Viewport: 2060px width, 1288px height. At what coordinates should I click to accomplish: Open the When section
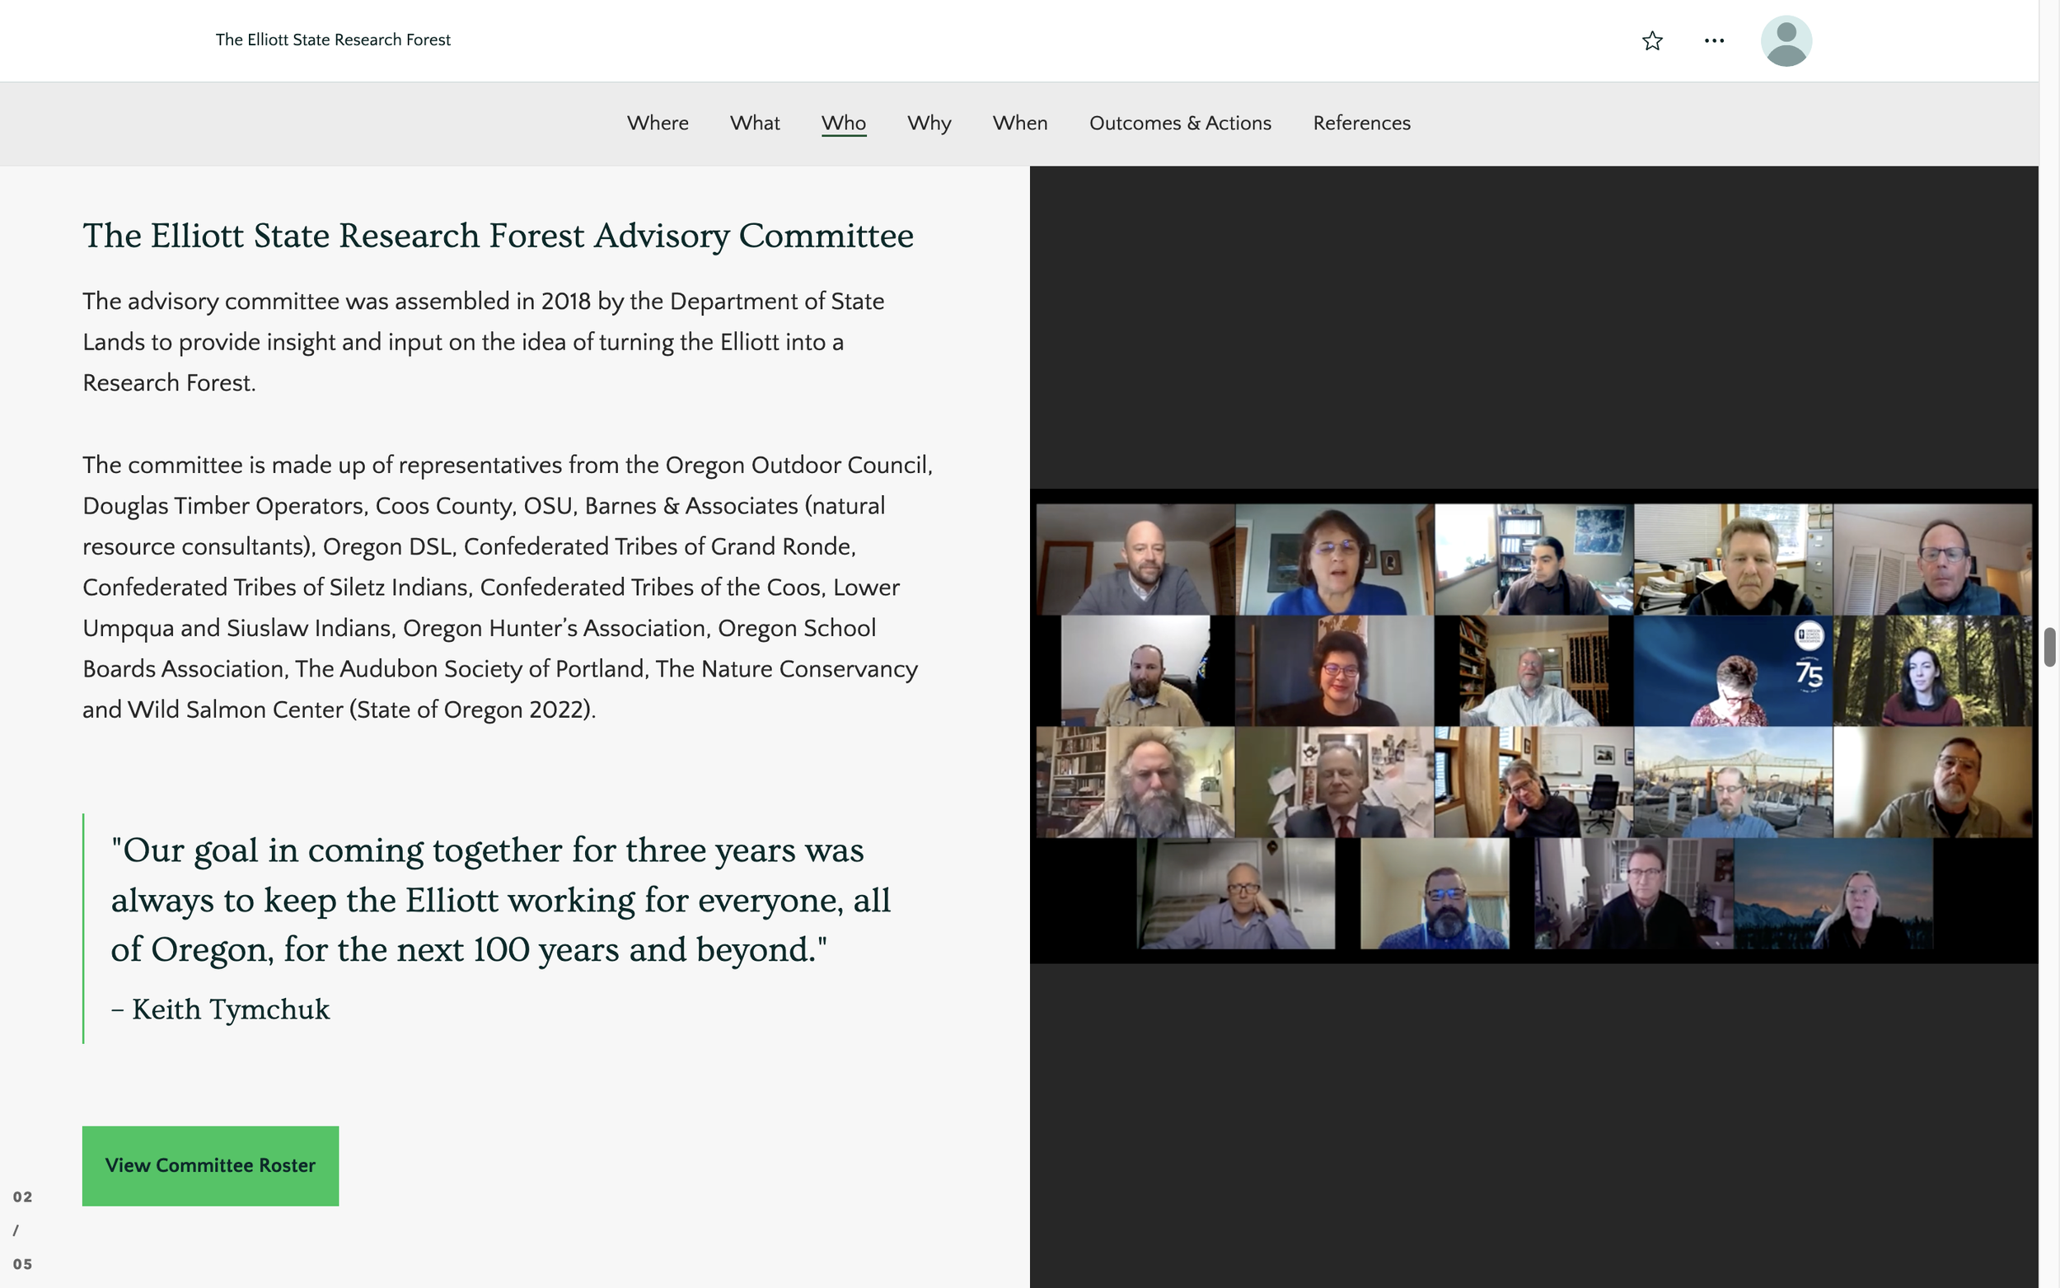(x=1019, y=123)
